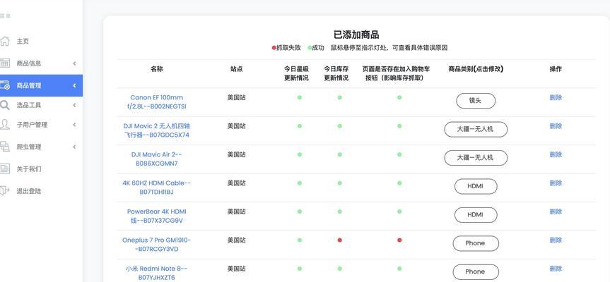This screenshot has height=282, width=610.
Task: Click green 今日库存 dot for 4K 60HZ Cable
Action: click(339, 183)
